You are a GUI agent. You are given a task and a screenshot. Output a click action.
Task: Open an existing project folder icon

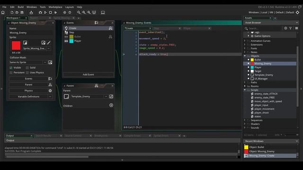pos(17,13)
